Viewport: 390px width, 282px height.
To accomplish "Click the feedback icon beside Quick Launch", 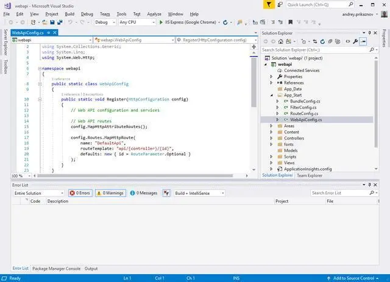I will [x=280, y=5].
